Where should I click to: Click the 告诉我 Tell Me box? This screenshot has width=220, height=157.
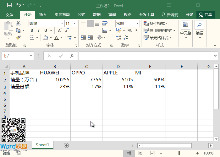point(171,15)
